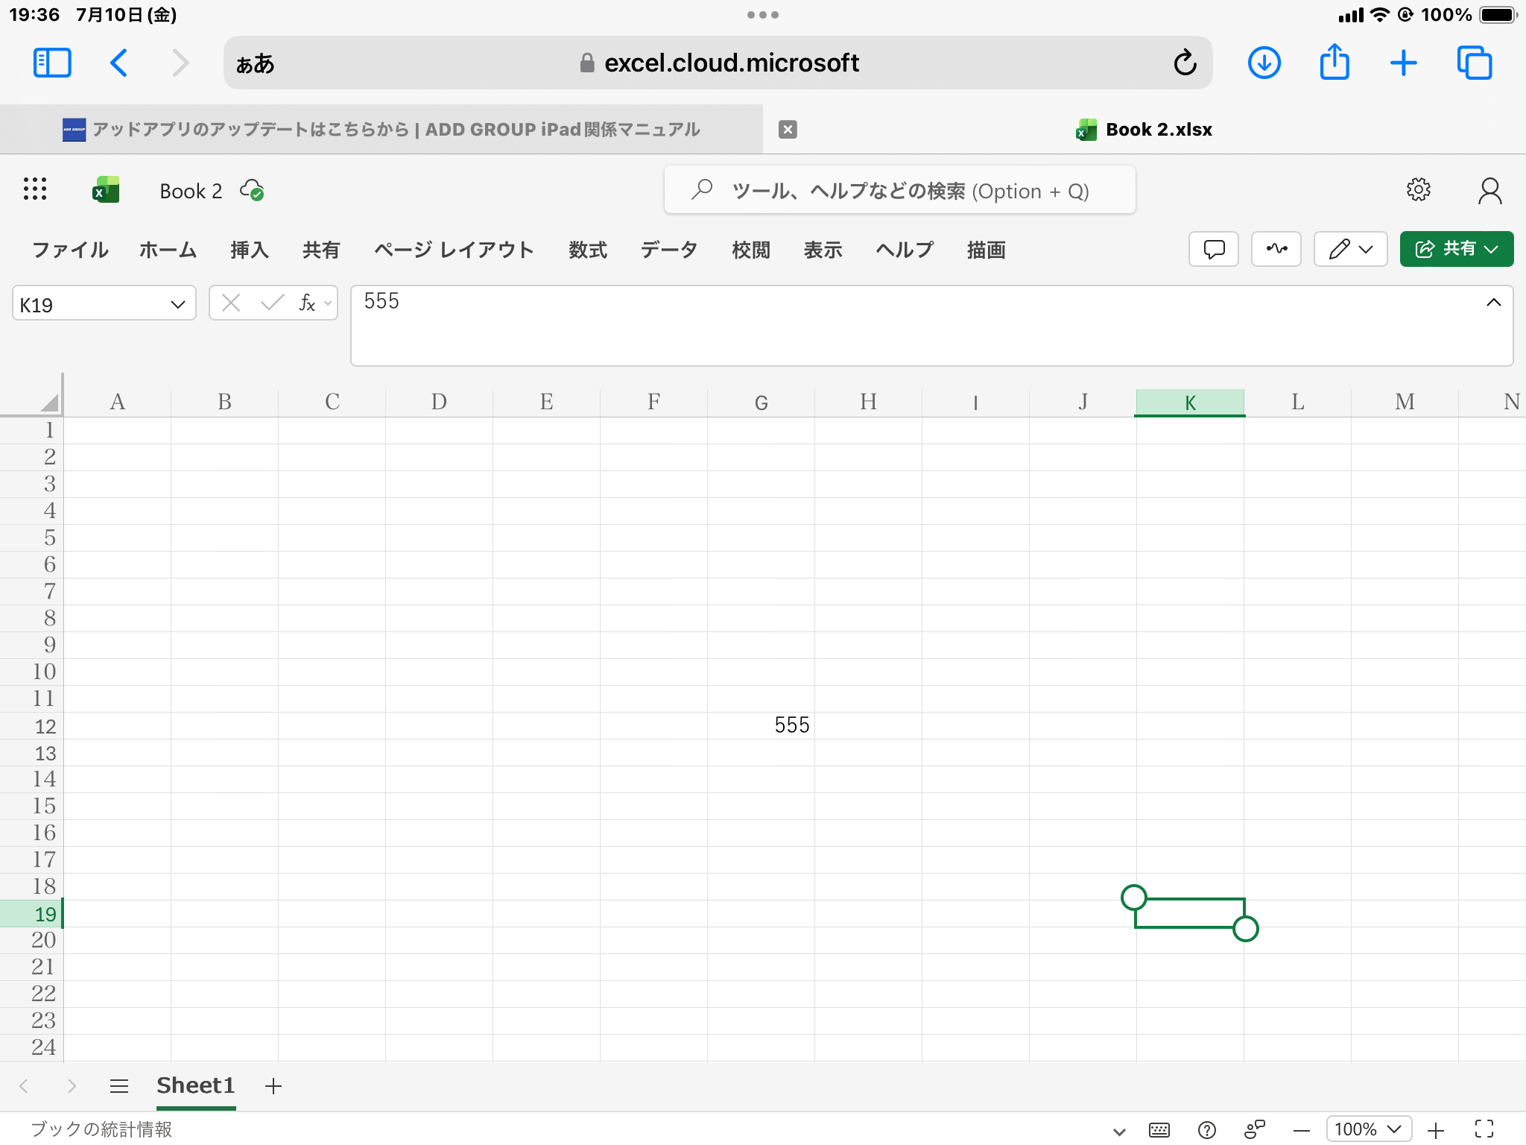Add a new Safari tab
The image size is (1526, 1145).
tap(1404, 63)
